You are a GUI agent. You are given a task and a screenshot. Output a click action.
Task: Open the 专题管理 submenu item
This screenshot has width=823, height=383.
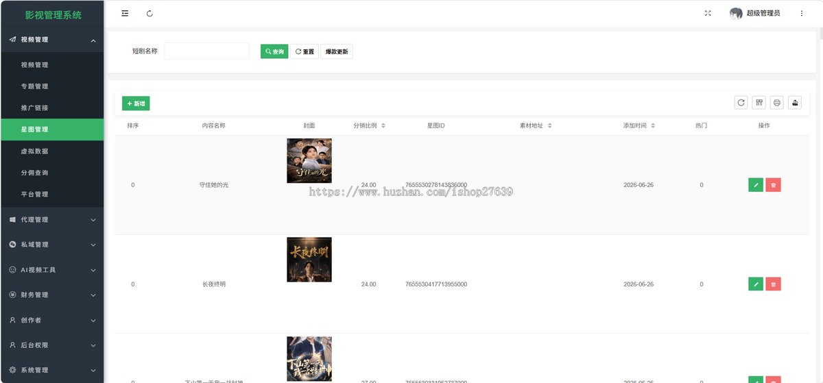[x=52, y=86]
